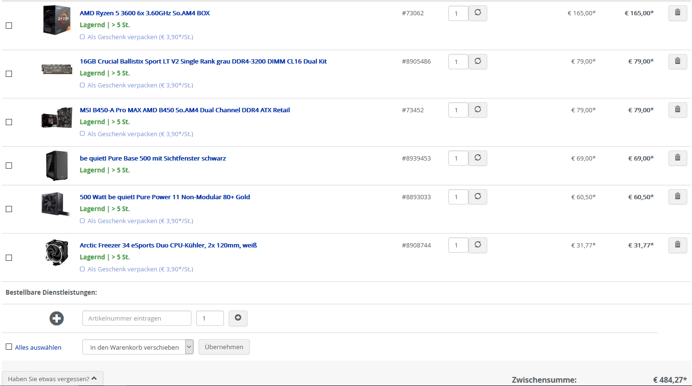Focus the Artikelnummer eintragen field

[137, 318]
